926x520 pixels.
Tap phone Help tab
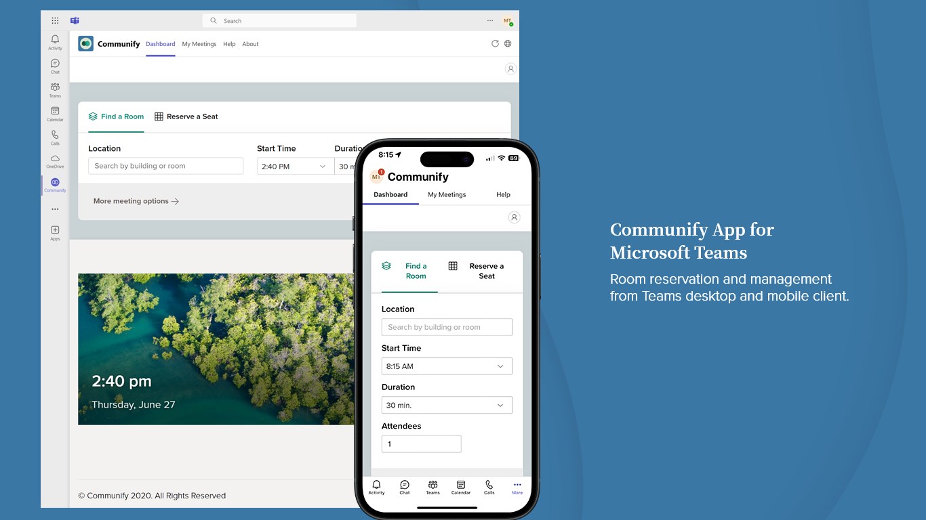pos(503,194)
